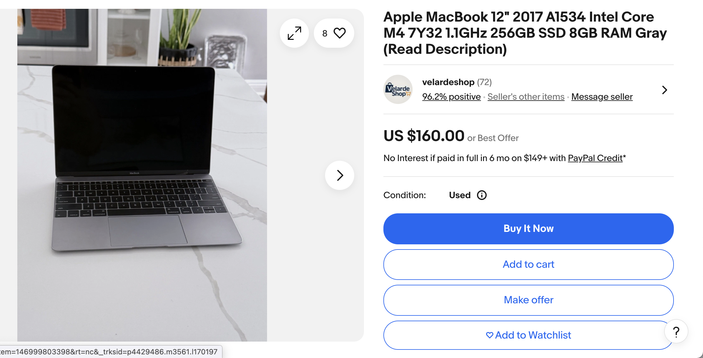Open the help question mark button
The height and width of the screenshot is (358, 703).
(676, 332)
